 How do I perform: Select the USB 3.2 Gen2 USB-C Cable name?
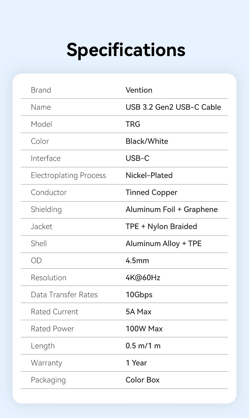pyautogui.click(x=173, y=107)
